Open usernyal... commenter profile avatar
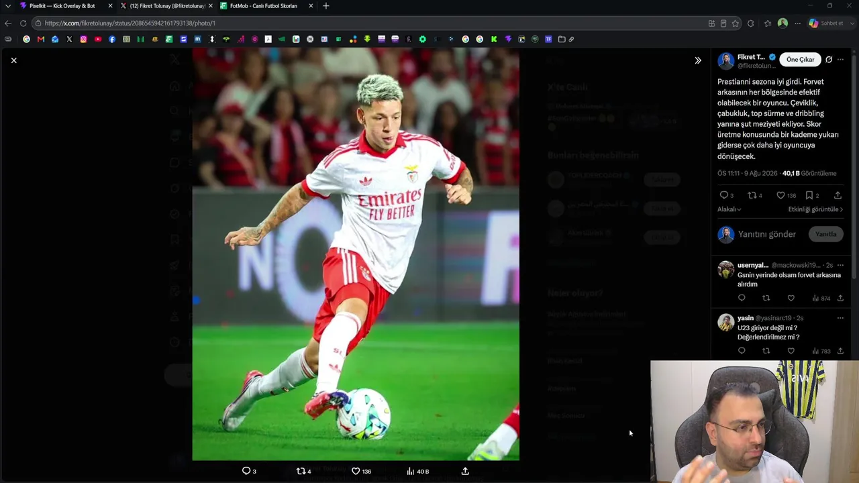859x483 pixels. [725, 270]
